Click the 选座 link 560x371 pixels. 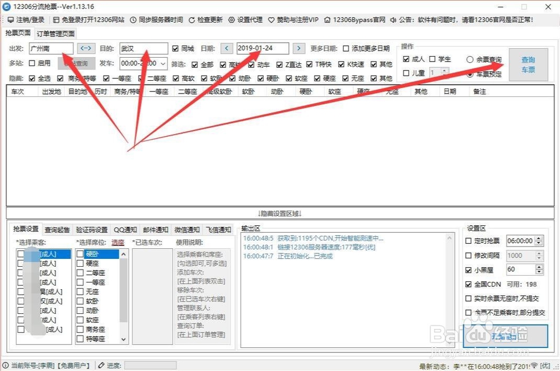click(118, 242)
